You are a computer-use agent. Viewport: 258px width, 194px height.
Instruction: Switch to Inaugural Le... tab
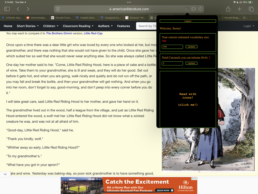(111, 18)
